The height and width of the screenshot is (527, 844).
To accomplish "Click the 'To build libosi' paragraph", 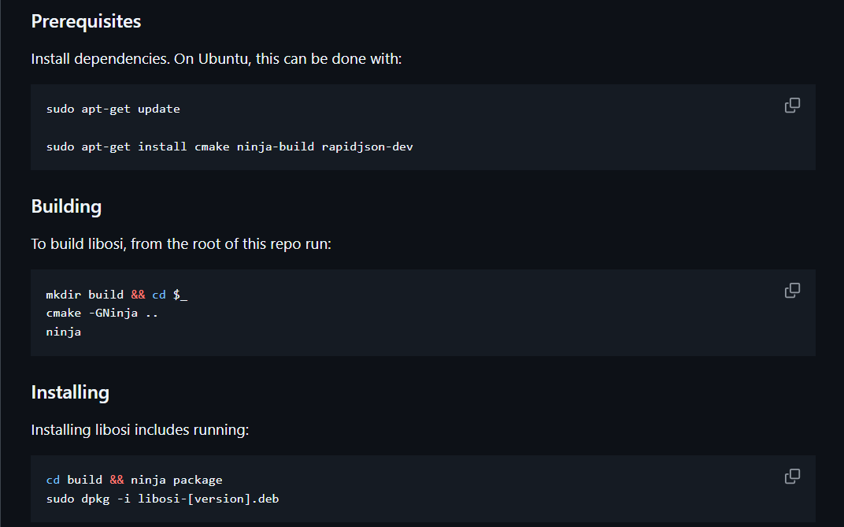I will 181,244.
